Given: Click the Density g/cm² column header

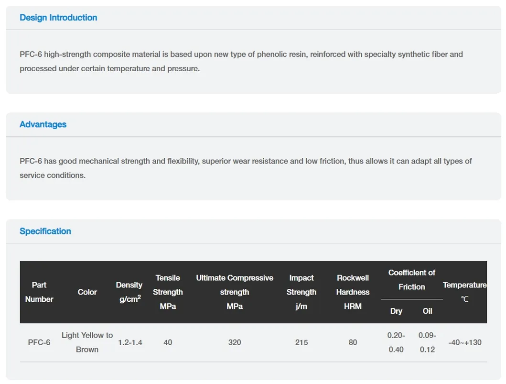Looking at the screenshot, I should (129, 292).
